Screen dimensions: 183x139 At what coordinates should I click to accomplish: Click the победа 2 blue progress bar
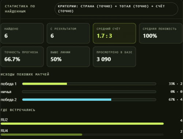click(89, 100)
